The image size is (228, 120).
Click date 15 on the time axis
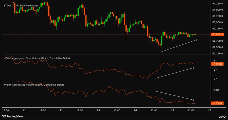click(x=173, y=110)
